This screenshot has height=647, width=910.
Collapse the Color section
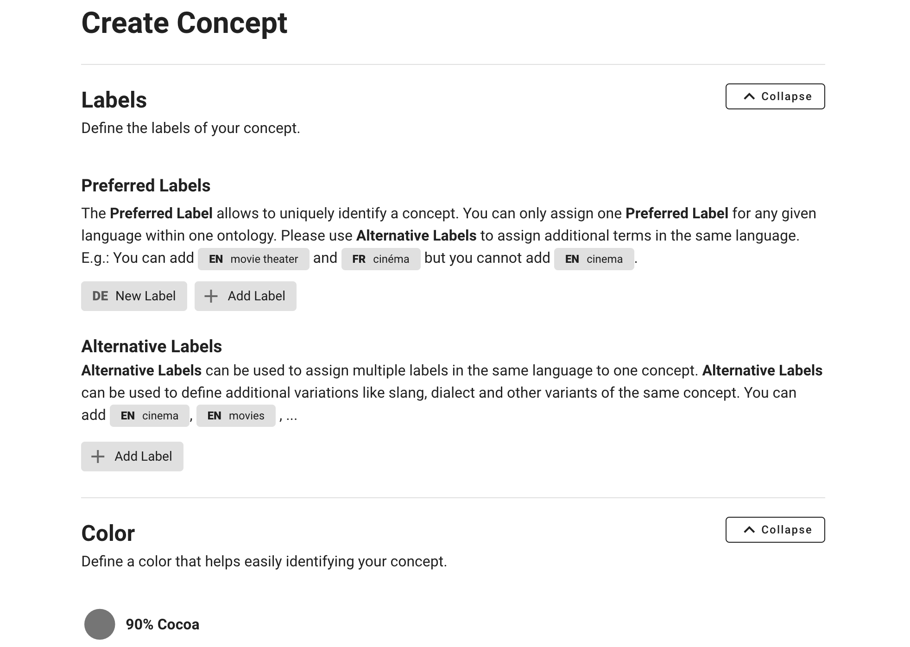point(775,530)
